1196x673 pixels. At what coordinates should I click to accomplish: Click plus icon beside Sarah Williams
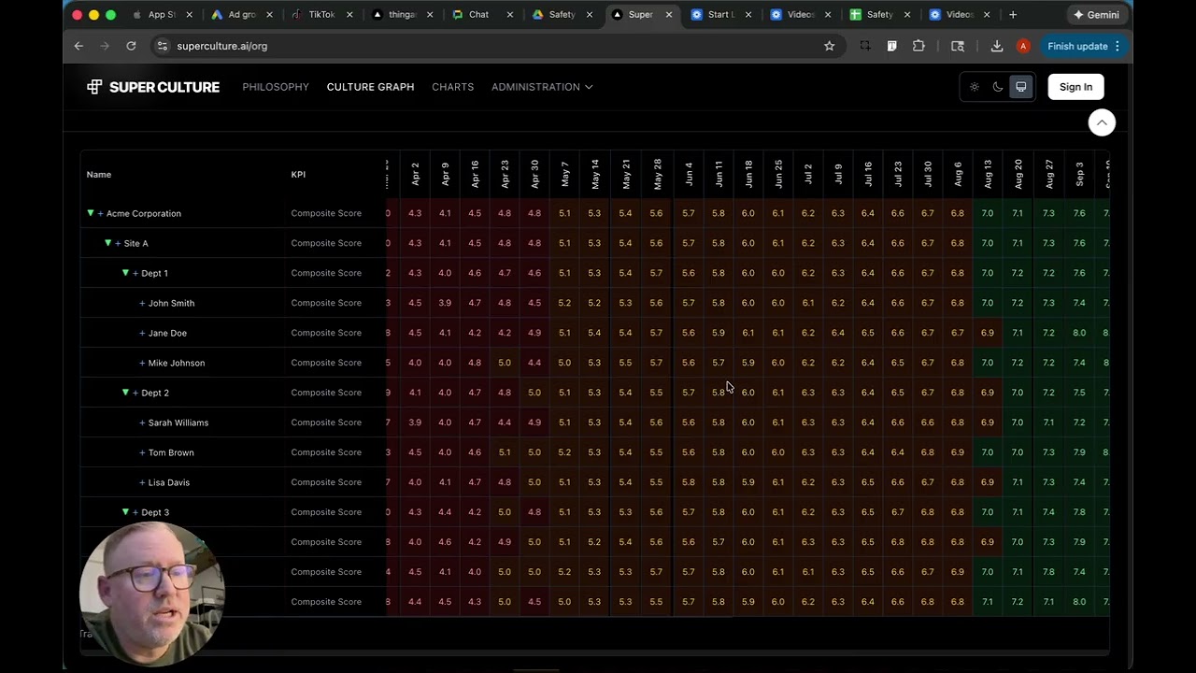pos(142,422)
